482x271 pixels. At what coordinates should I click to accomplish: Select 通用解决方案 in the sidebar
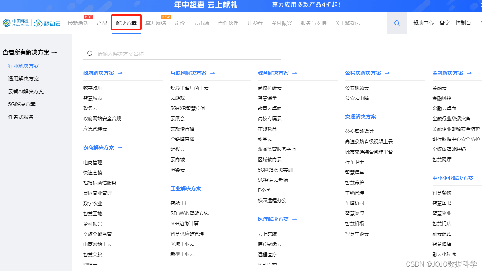point(23,79)
